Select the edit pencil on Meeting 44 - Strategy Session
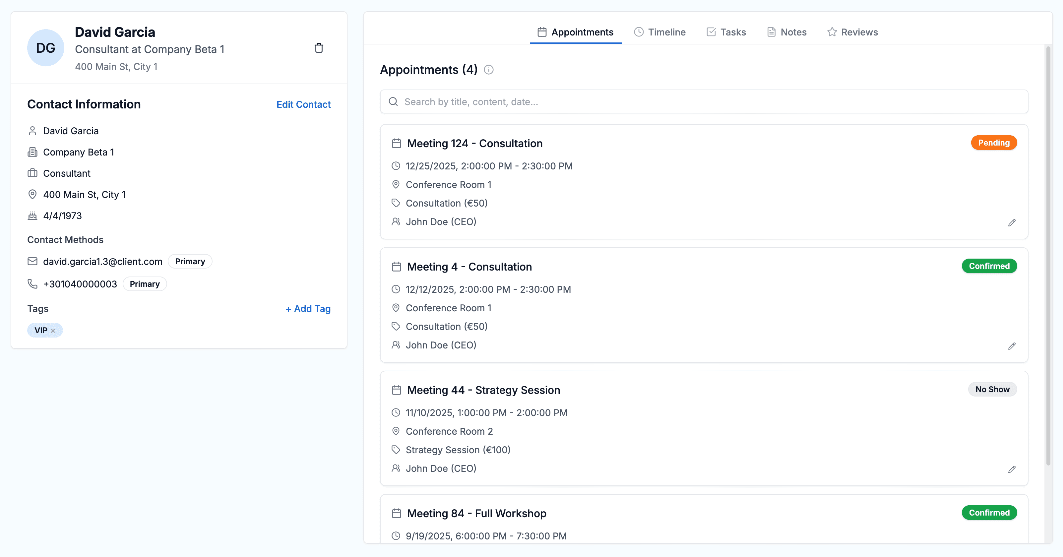 tap(1012, 469)
